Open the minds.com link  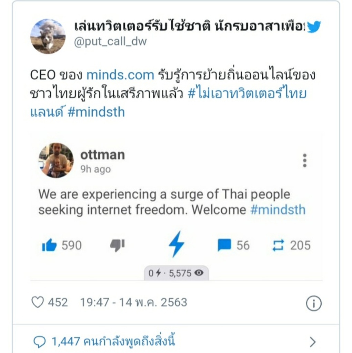[120, 75]
